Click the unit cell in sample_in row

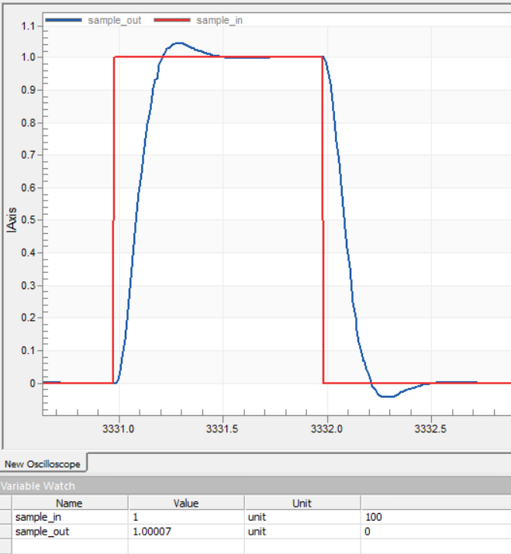pos(302,517)
